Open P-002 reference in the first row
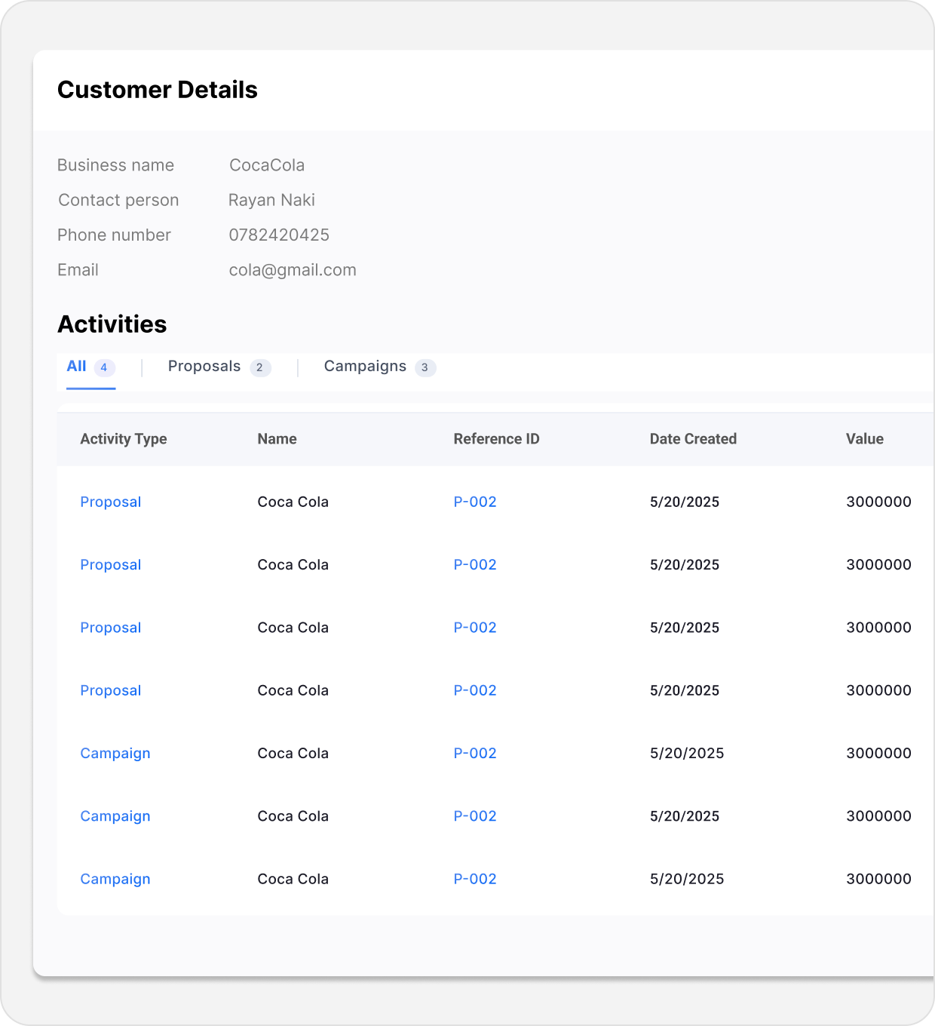Viewport: 935px width, 1026px height. point(475,502)
